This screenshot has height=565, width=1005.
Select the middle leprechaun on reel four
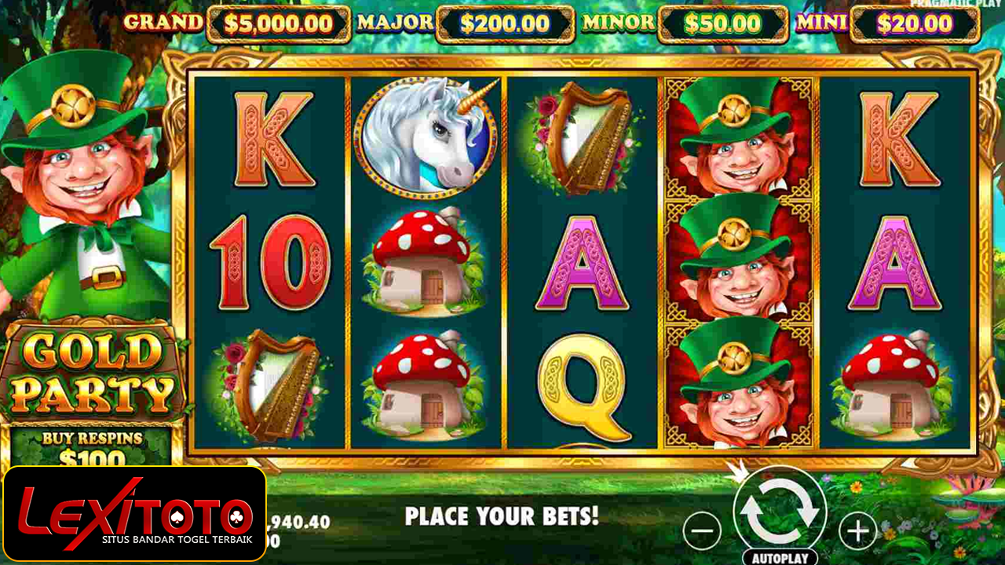pyautogui.click(x=738, y=263)
